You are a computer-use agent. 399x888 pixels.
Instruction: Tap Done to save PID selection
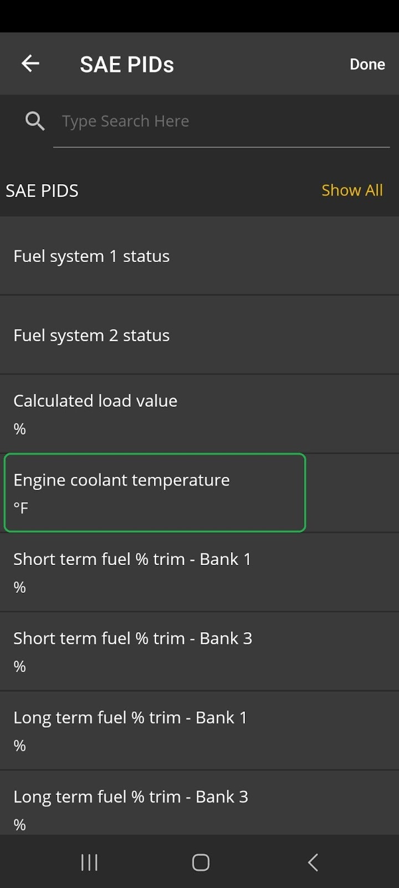pyautogui.click(x=367, y=63)
